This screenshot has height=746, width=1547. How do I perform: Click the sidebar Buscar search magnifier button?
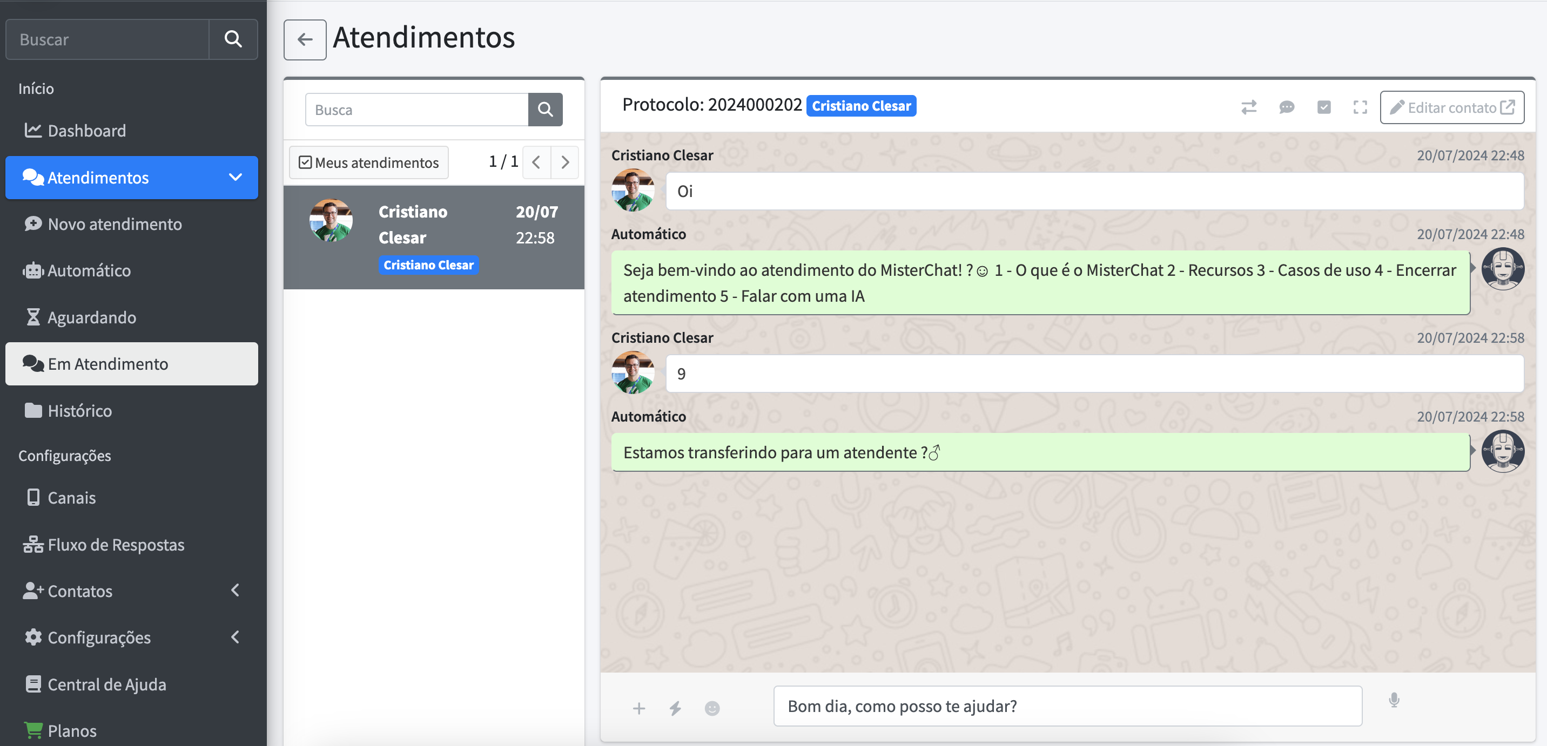(233, 39)
